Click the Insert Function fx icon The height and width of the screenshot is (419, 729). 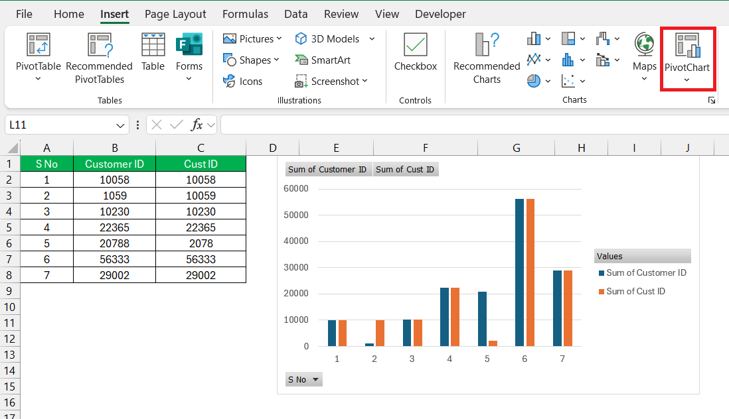pyautogui.click(x=197, y=125)
